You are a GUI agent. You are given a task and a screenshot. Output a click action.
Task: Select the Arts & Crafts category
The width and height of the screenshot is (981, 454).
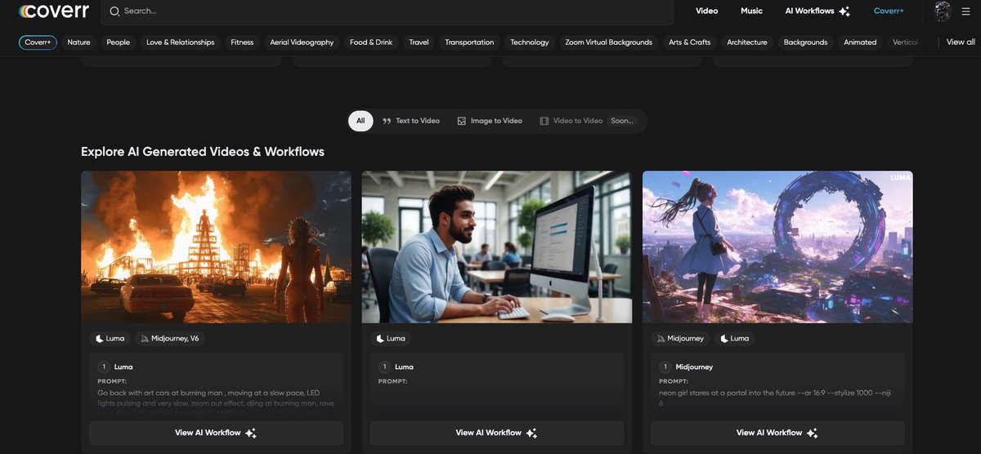click(689, 42)
